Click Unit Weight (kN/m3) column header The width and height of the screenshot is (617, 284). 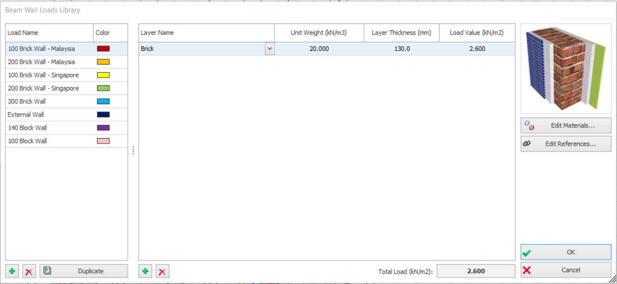point(319,33)
